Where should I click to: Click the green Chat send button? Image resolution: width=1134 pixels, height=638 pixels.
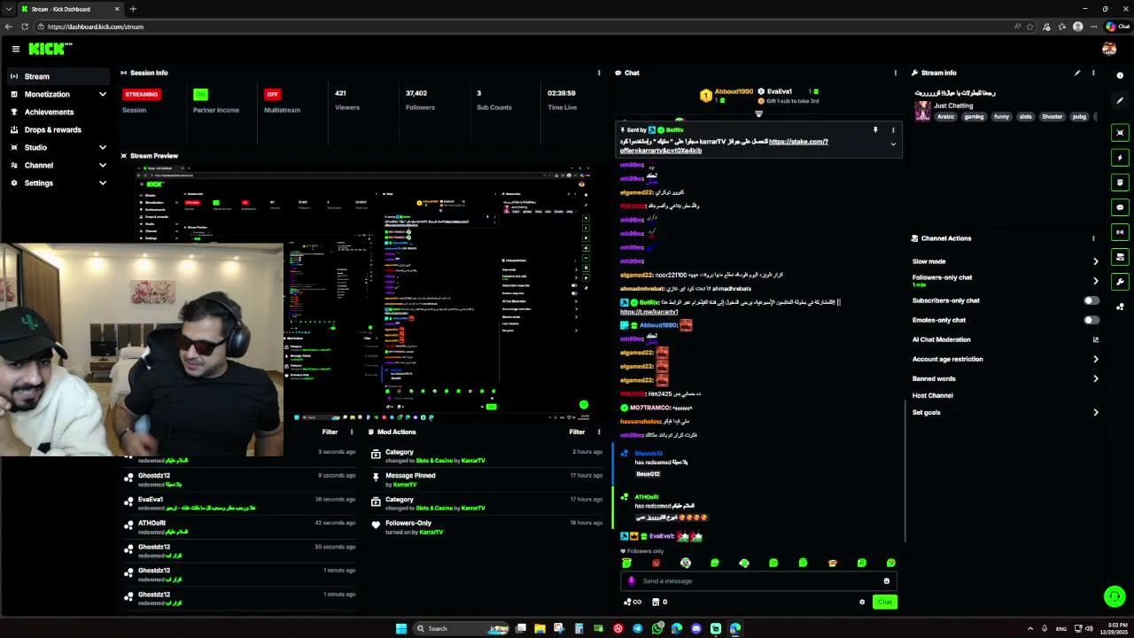point(884,602)
